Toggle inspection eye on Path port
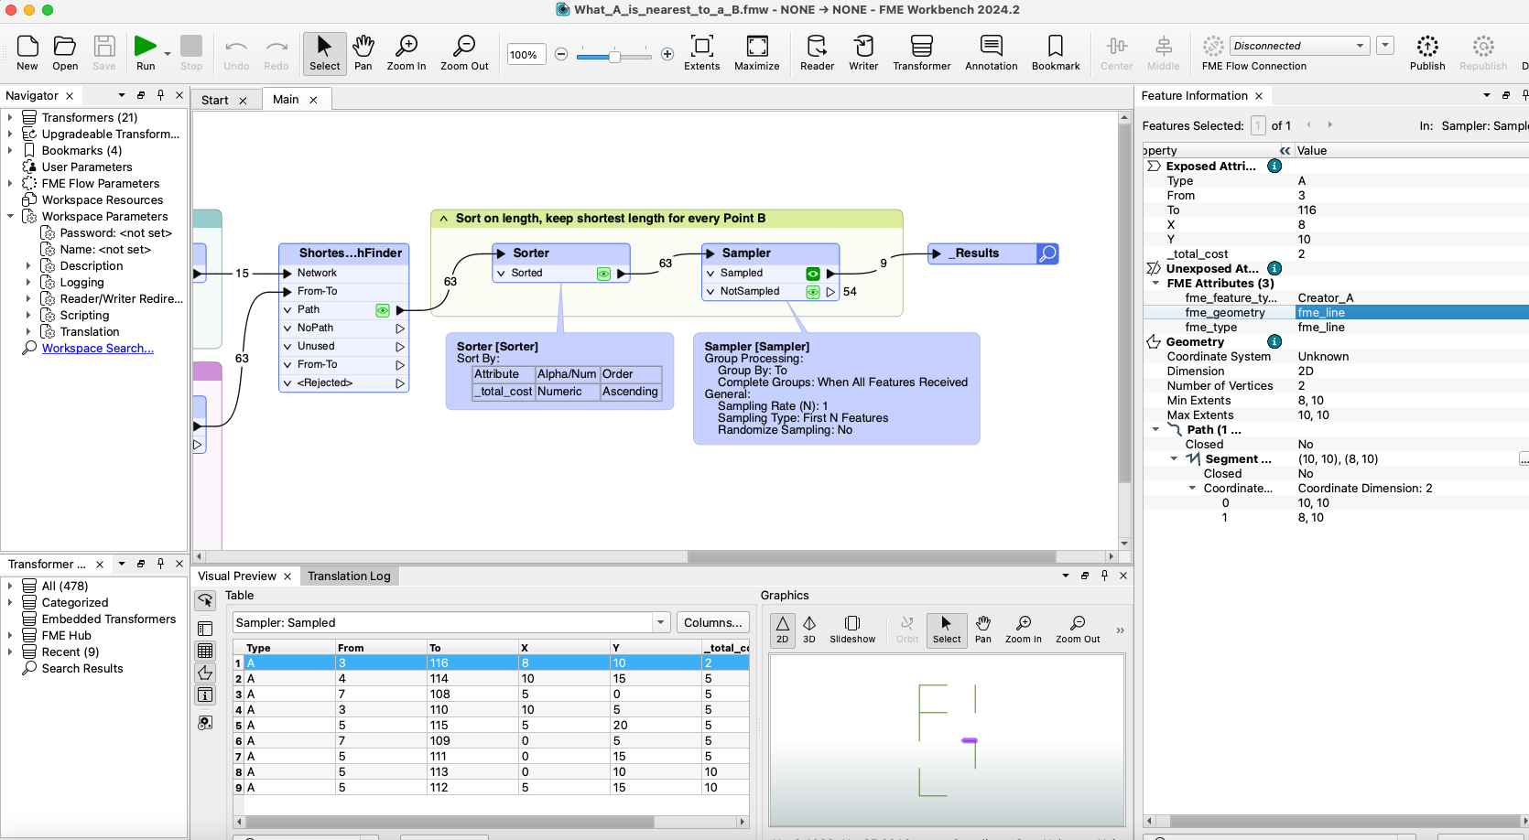 [383, 310]
